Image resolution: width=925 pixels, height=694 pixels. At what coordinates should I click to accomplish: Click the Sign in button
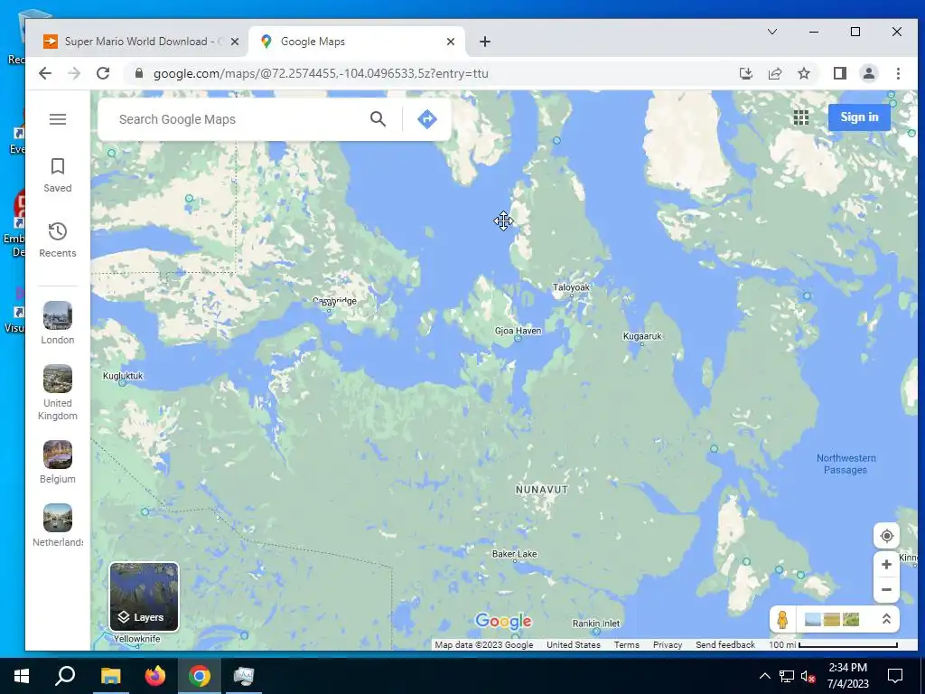click(x=859, y=117)
